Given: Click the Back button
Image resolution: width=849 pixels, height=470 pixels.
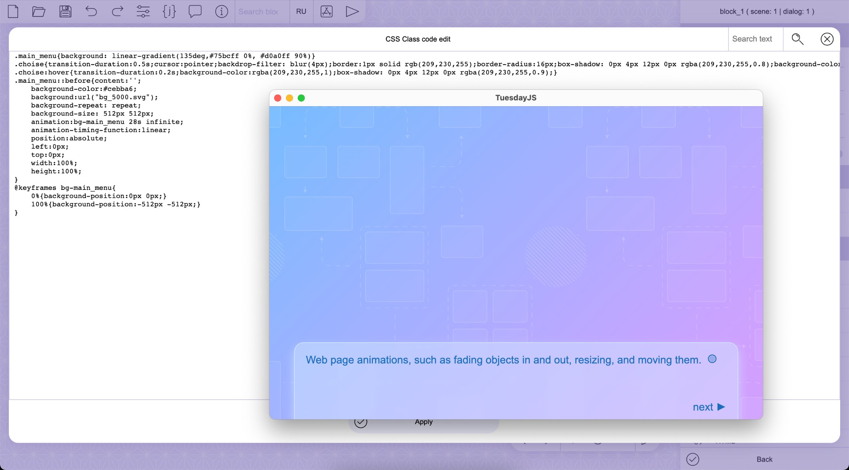Looking at the screenshot, I should coord(764,459).
